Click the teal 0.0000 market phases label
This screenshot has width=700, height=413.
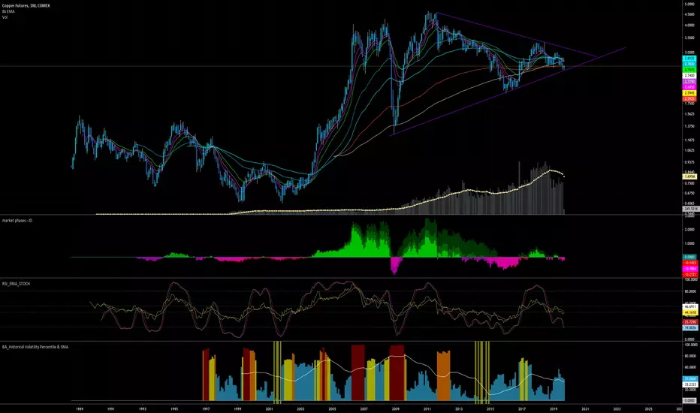[x=690, y=257]
